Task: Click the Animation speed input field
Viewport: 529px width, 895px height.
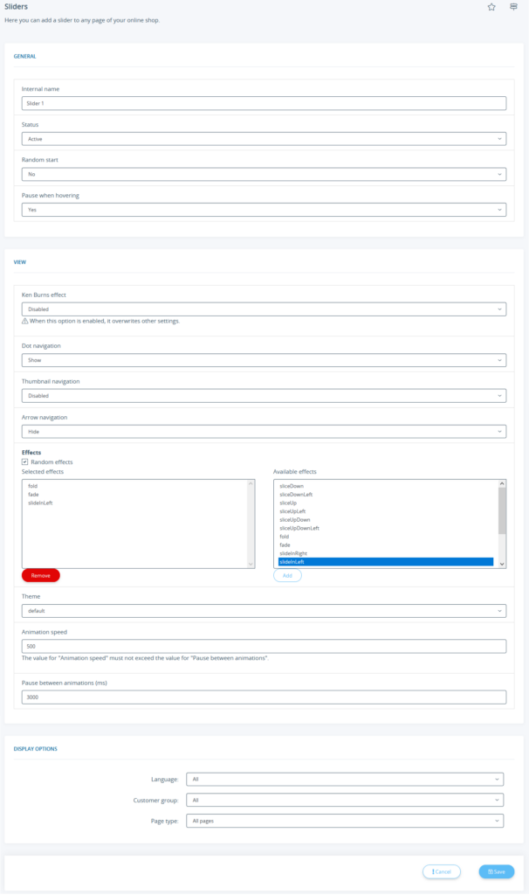Action: click(x=264, y=647)
